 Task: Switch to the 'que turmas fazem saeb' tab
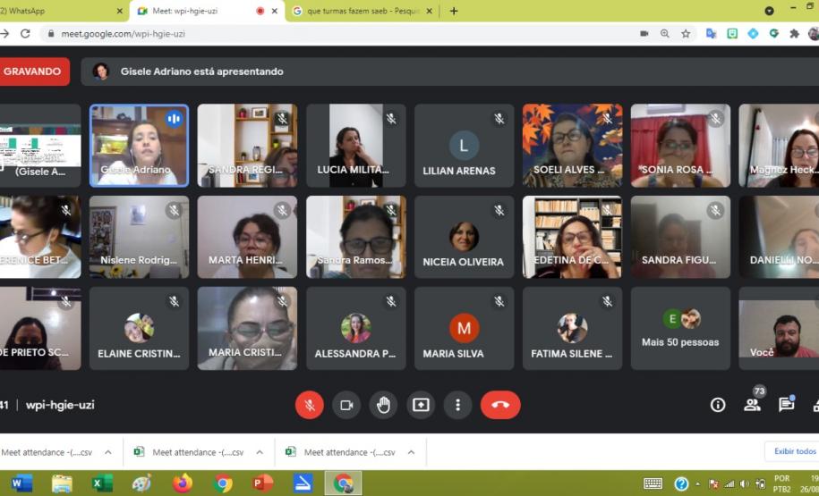[363, 11]
